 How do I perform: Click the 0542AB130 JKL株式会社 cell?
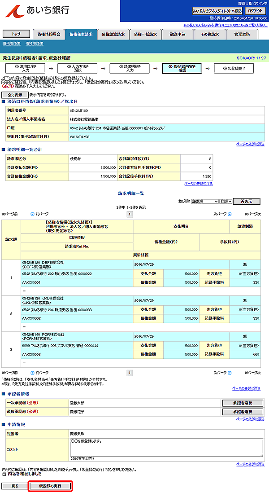77,300
